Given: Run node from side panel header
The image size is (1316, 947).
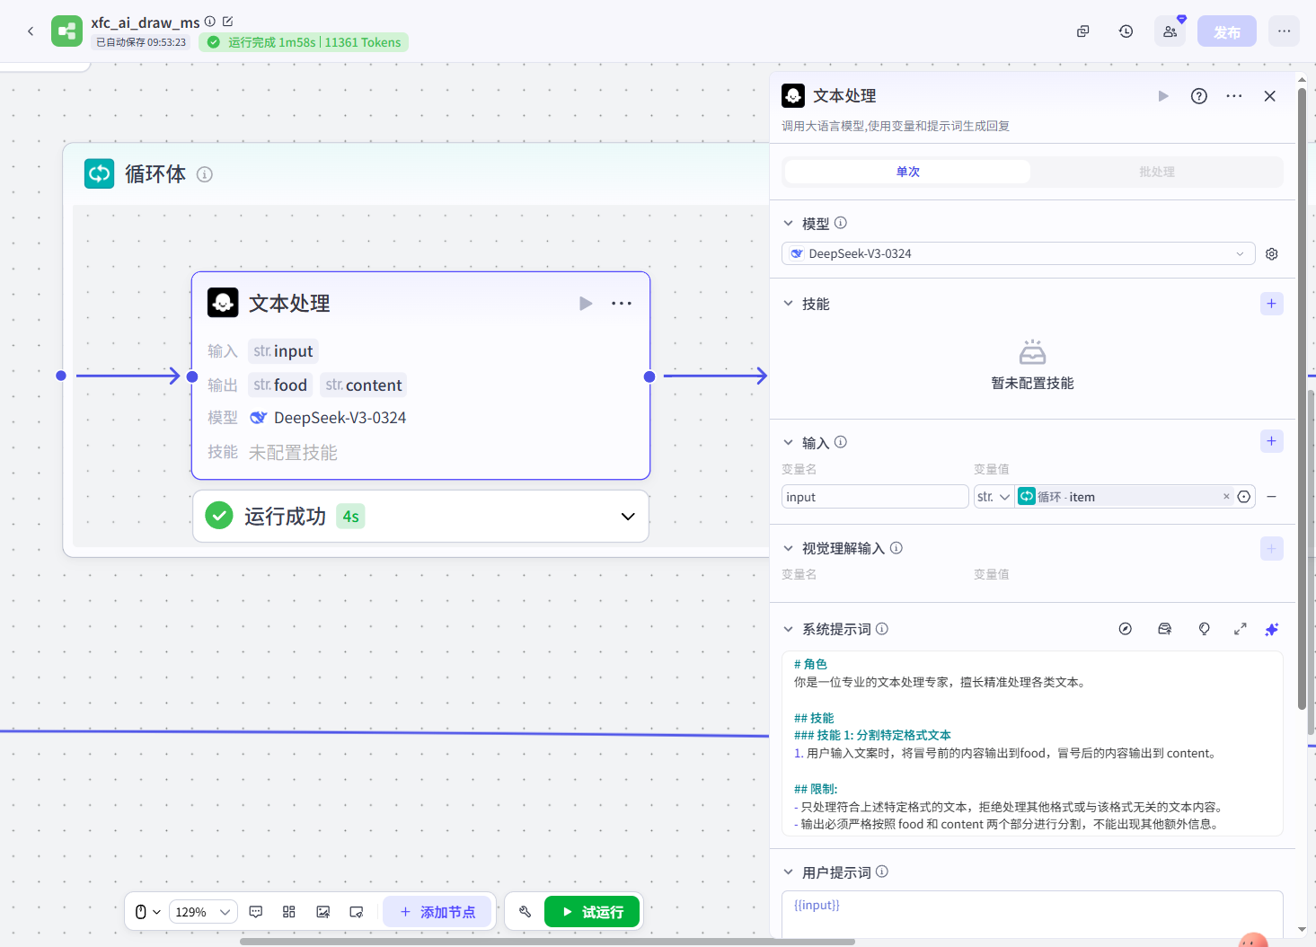Looking at the screenshot, I should coord(1163,96).
